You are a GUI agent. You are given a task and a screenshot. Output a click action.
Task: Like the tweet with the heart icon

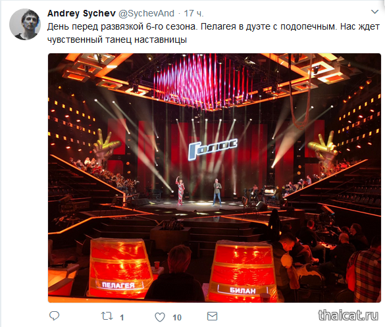tap(160, 317)
